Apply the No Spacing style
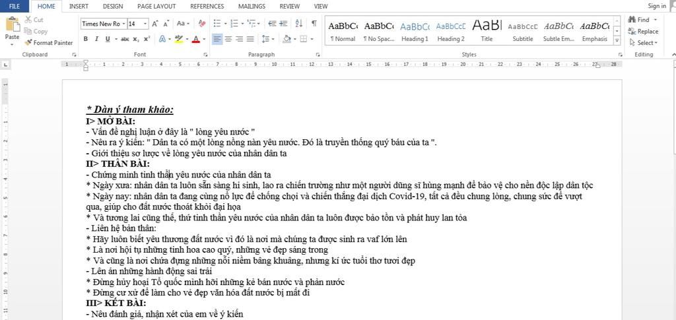The image size is (676, 320). tap(379, 32)
